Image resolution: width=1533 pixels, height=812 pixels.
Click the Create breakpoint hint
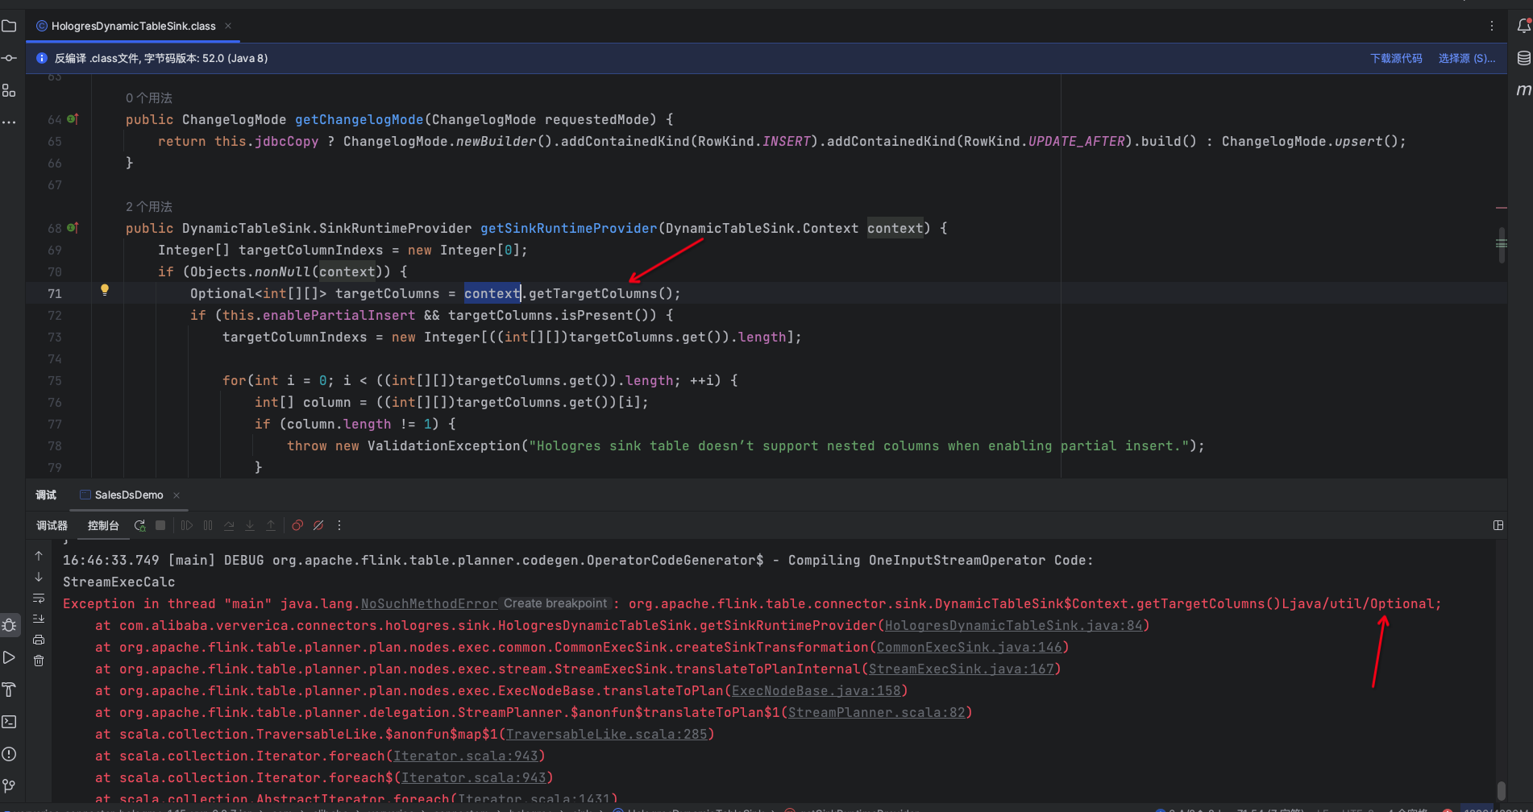click(x=555, y=603)
